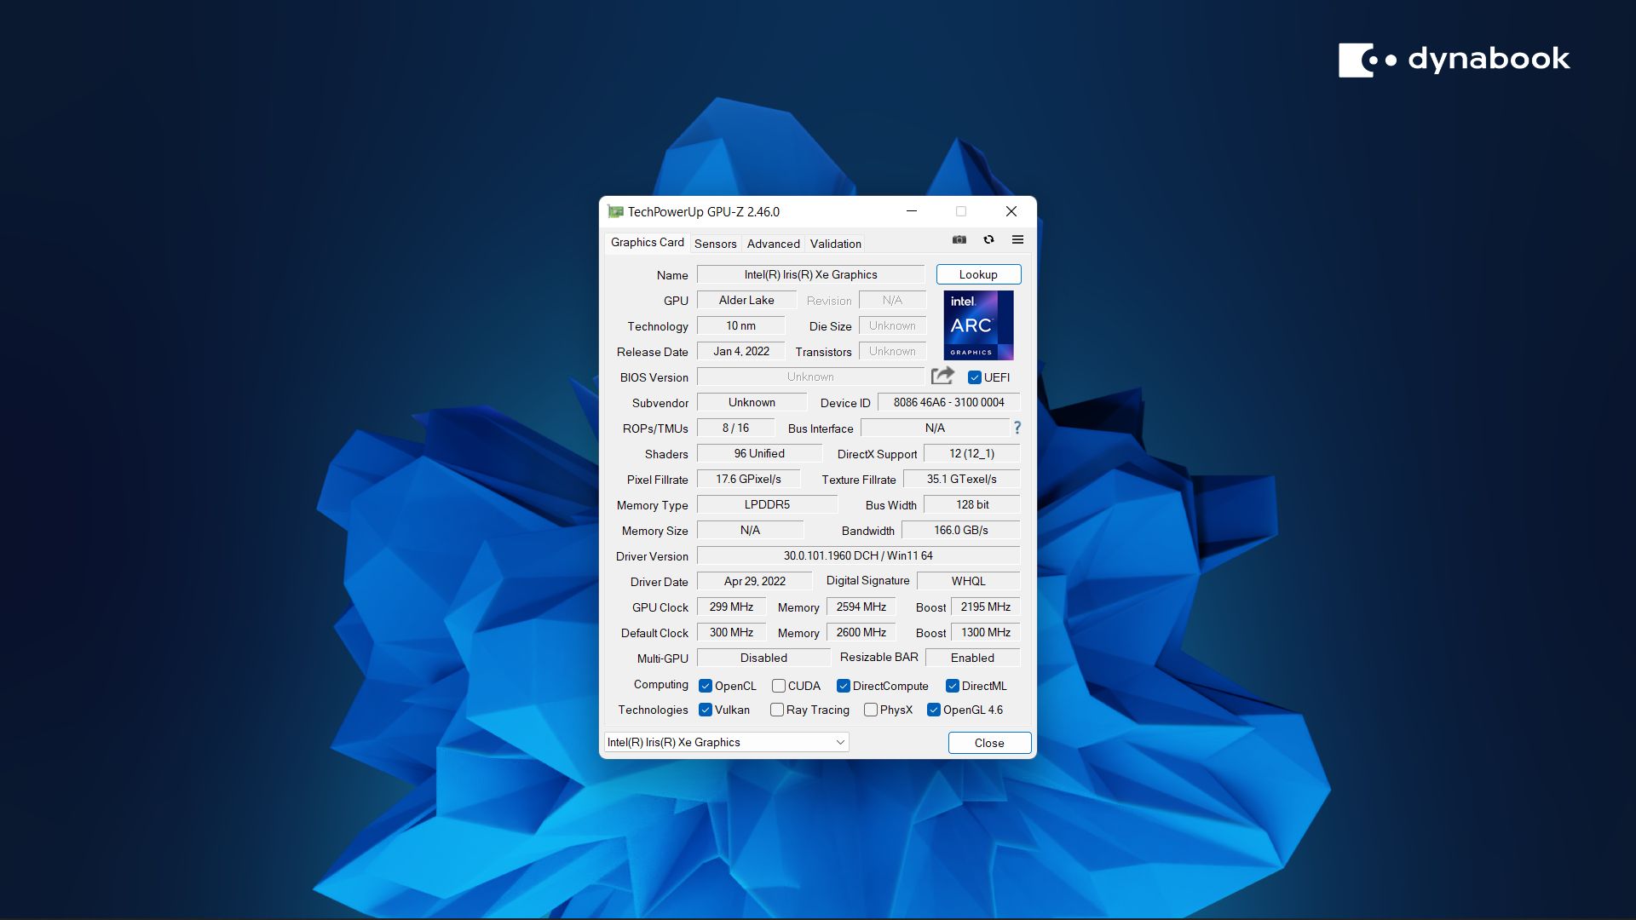Click the GPU-Z icon in the title bar

pos(615,211)
